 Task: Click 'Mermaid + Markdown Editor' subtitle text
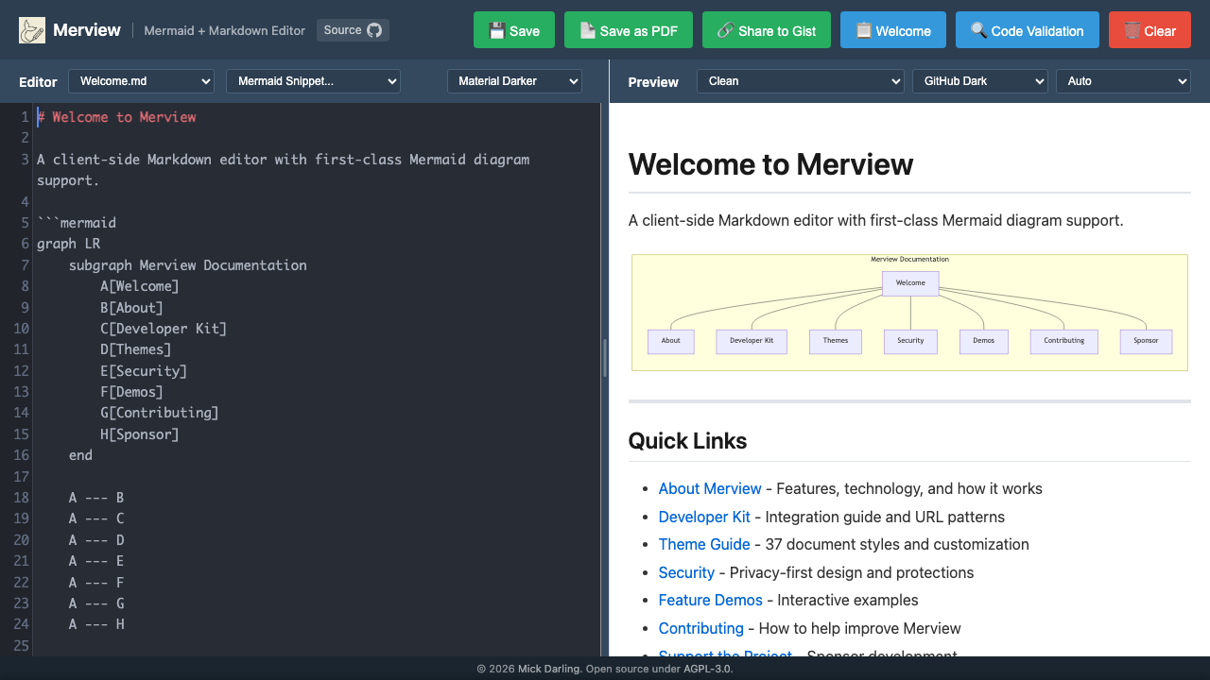(225, 30)
